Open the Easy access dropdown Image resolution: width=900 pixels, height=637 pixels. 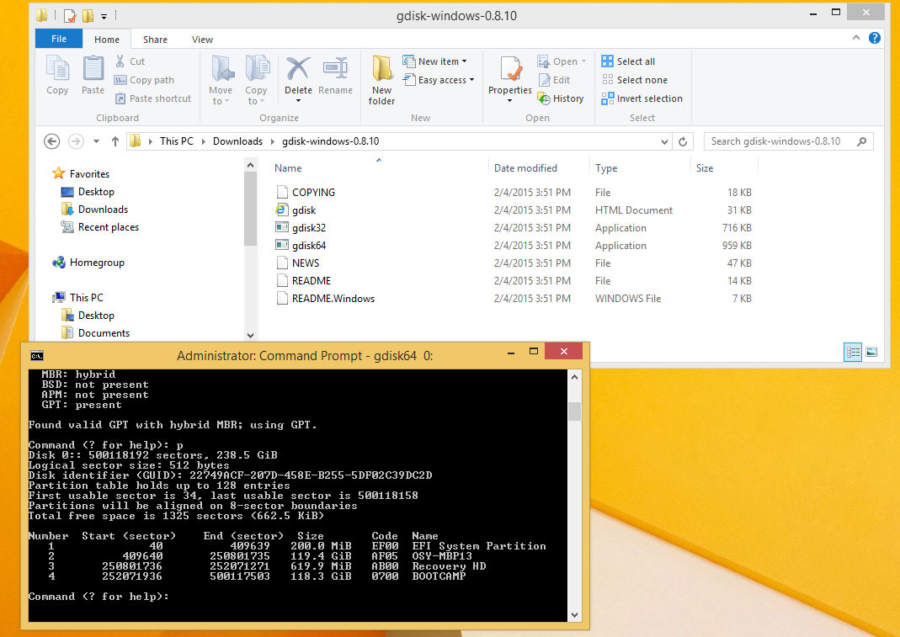click(x=439, y=80)
